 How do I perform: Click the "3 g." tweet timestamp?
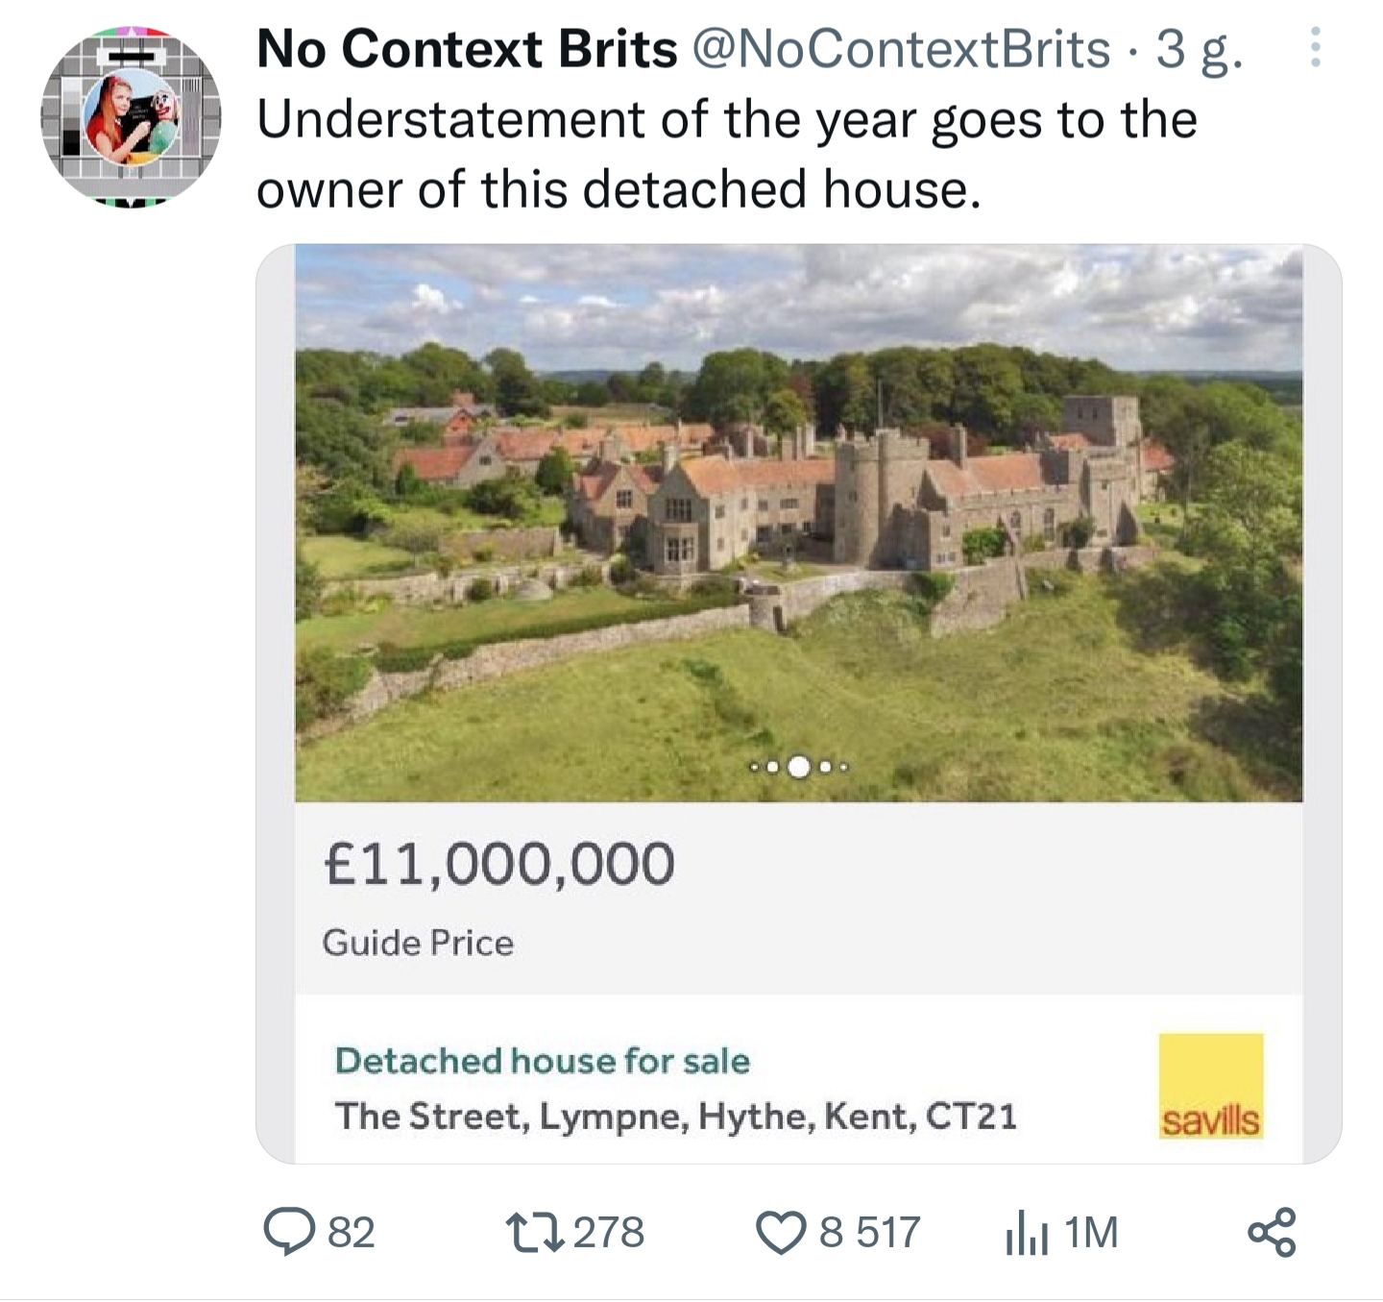click(1199, 50)
